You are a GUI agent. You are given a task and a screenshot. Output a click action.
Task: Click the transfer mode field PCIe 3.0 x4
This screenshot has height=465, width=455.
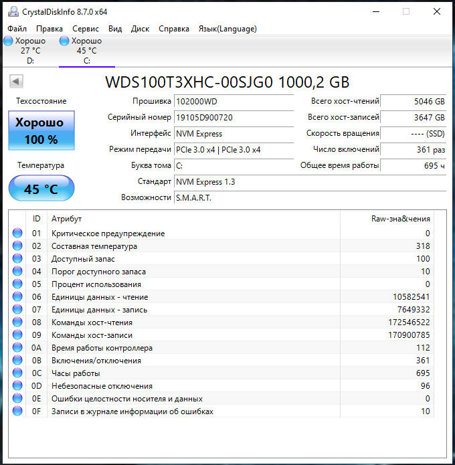[x=234, y=149]
